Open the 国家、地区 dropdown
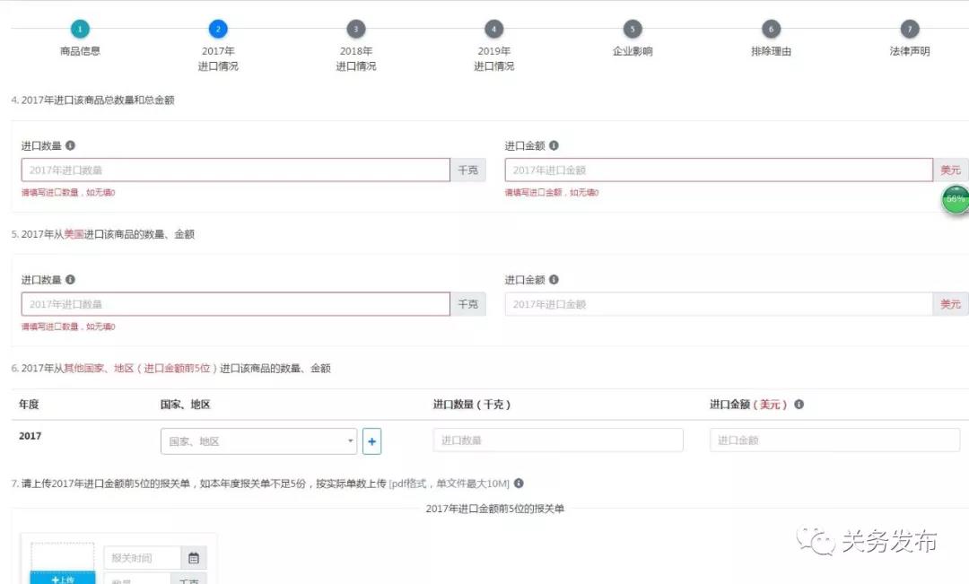The height and width of the screenshot is (584, 969). [258, 441]
